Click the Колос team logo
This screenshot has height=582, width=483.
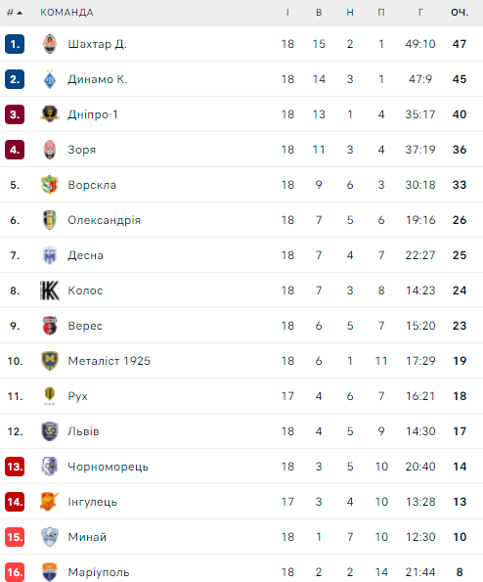point(50,291)
